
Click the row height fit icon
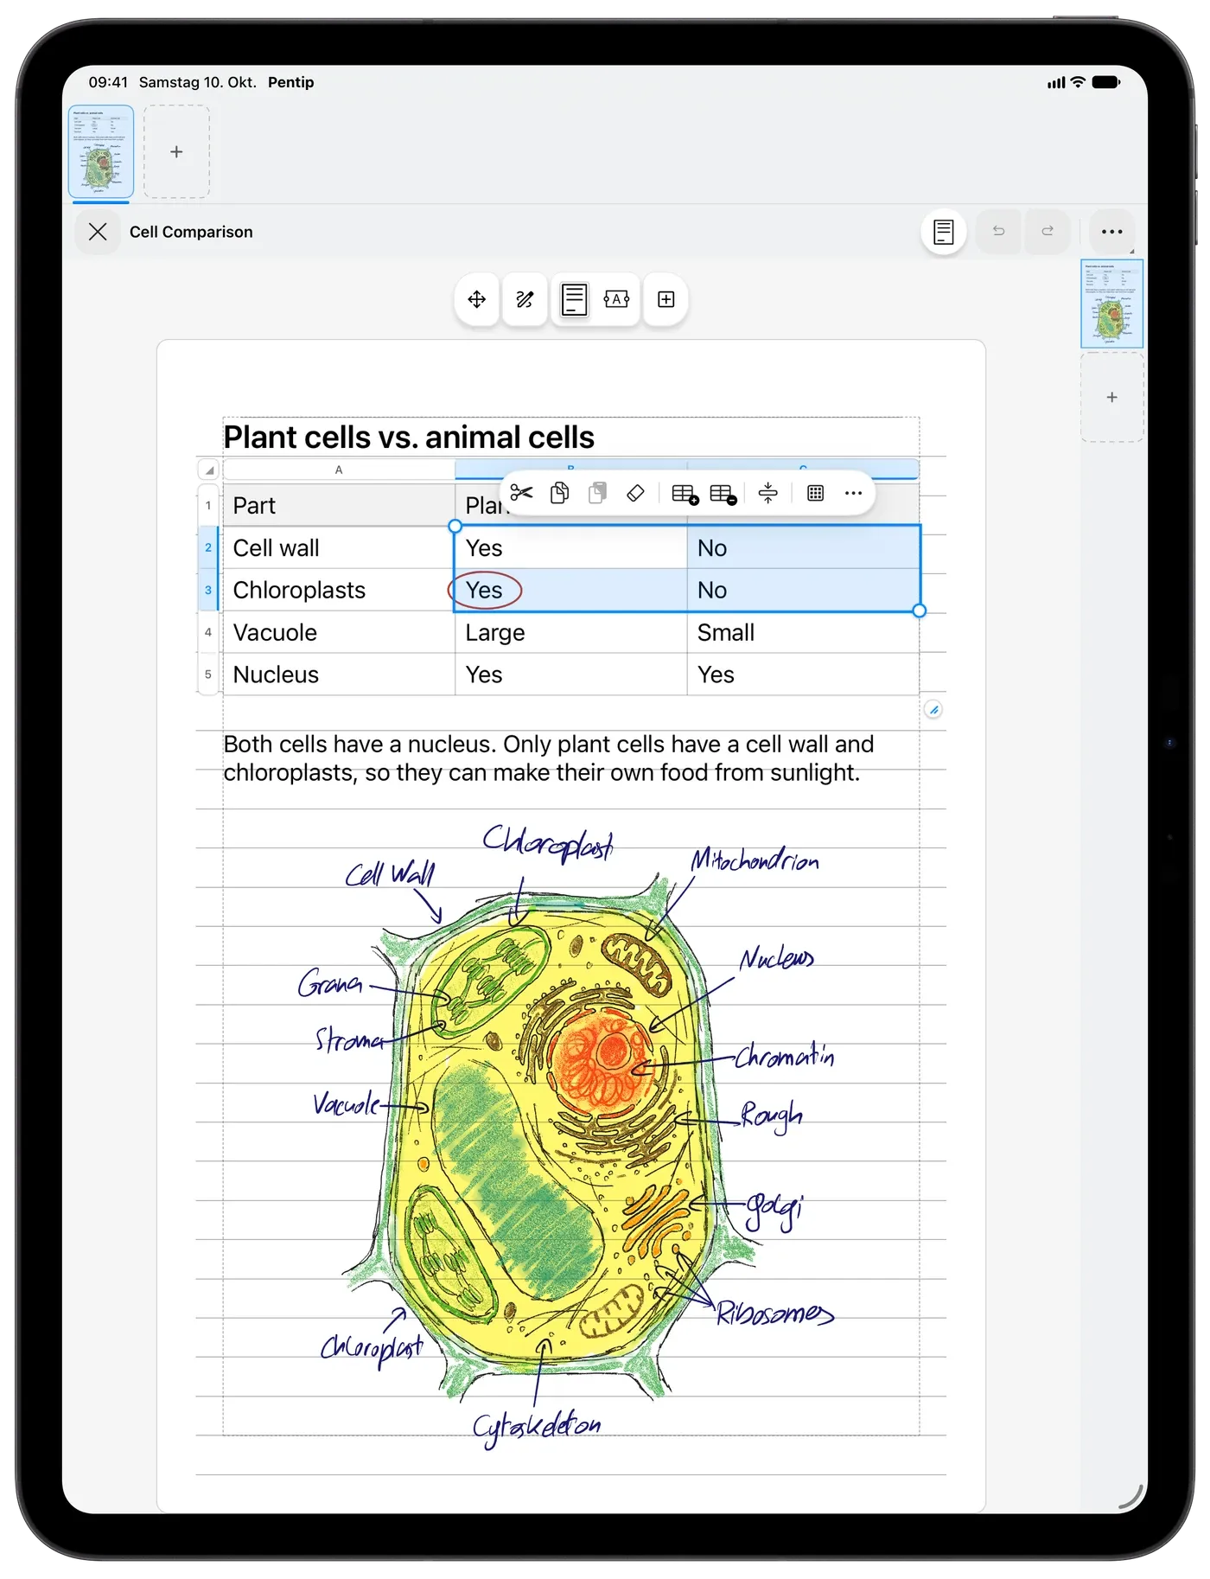click(x=767, y=493)
